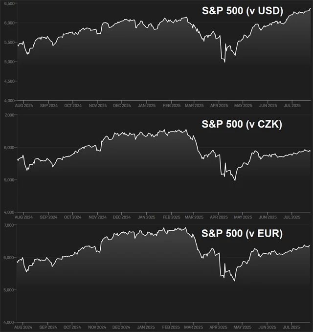This screenshot has height=332, width=313.
Task: Click DEC 2024 on the USD chart axis
Action: tap(122, 106)
